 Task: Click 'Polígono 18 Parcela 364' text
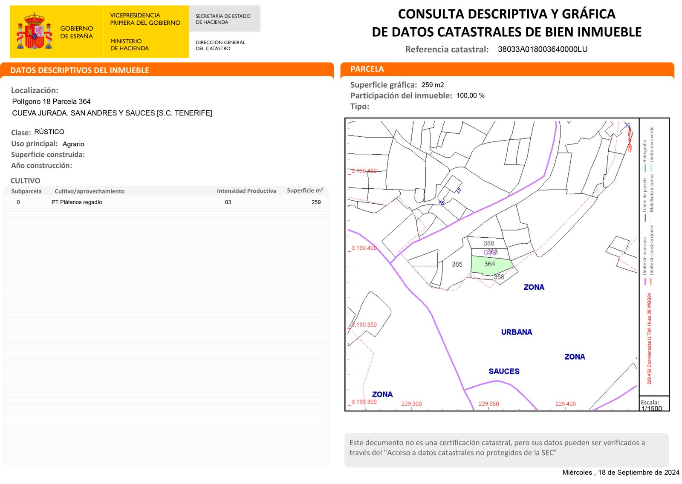click(x=51, y=101)
